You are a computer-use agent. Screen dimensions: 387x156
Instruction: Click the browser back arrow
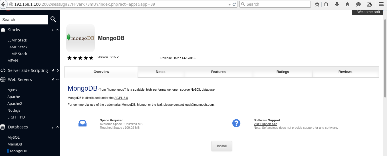click(3, 4)
